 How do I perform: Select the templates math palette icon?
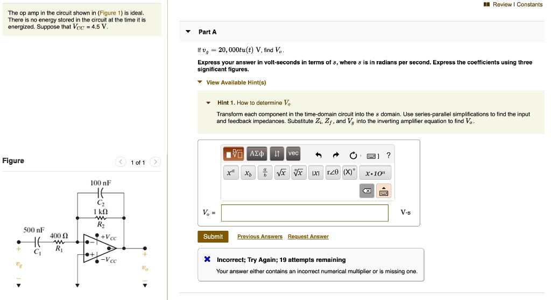pos(234,153)
